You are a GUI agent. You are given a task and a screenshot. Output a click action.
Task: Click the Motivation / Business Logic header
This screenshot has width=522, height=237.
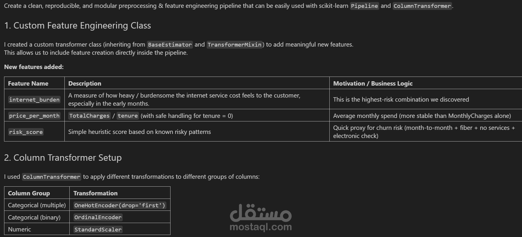(x=373, y=84)
